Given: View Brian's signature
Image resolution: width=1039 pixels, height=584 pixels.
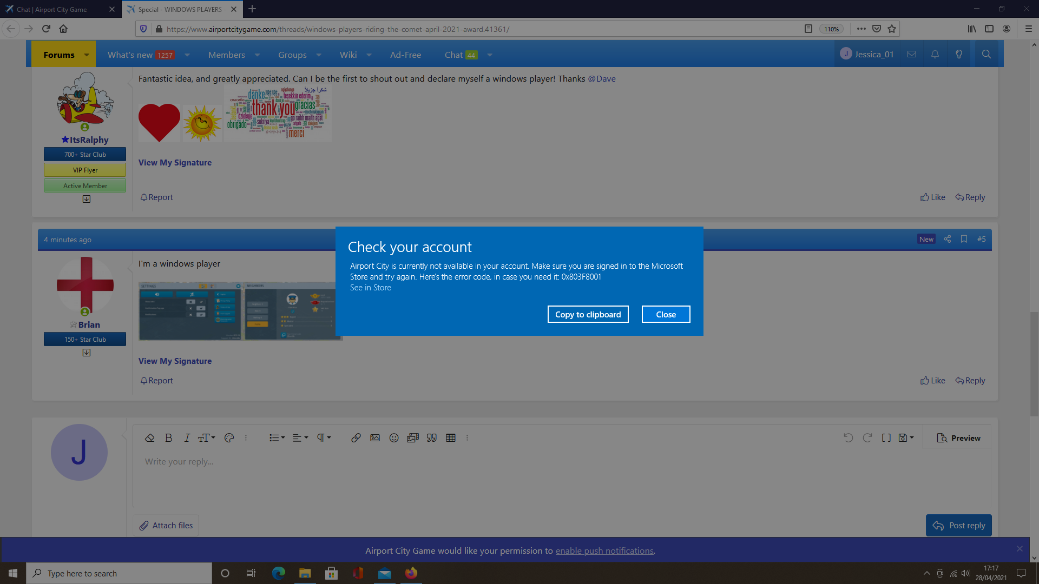Looking at the screenshot, I should (175, 361).
